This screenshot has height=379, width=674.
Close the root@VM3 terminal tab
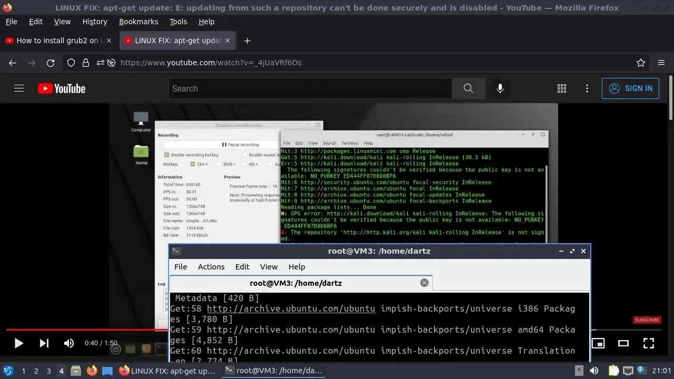click(424, 283)
